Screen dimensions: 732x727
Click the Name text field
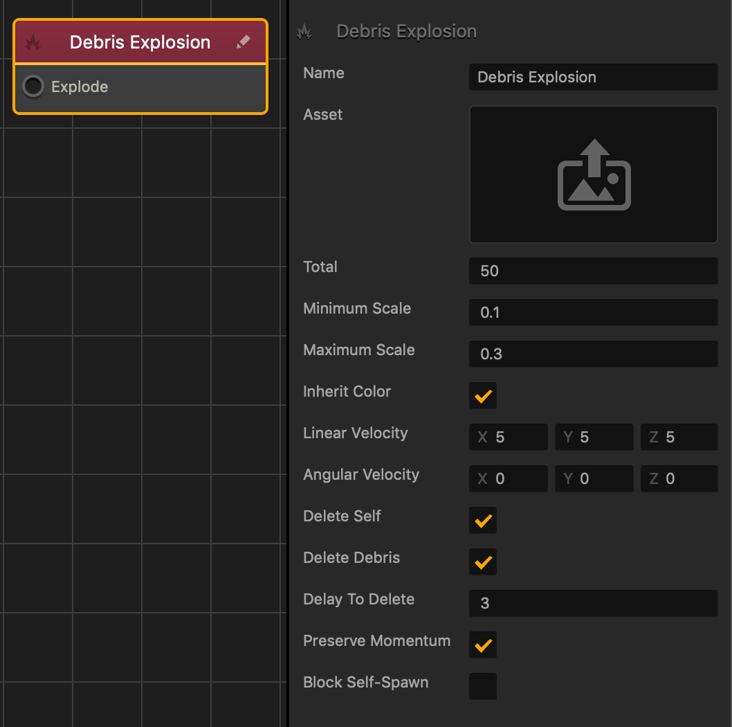[593, 77]
